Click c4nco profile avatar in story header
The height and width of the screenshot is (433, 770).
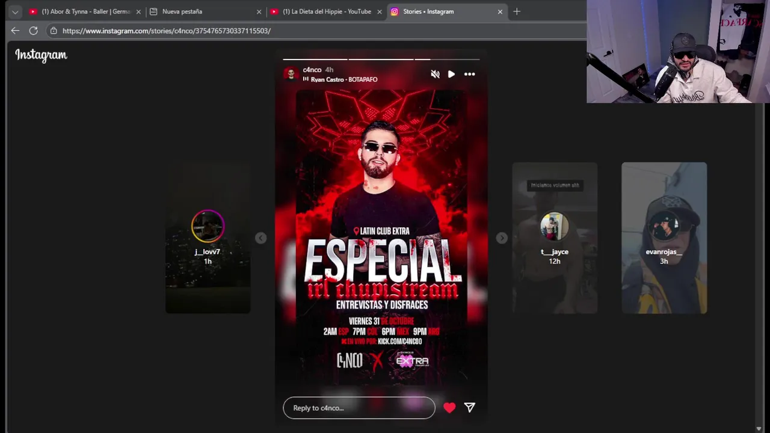tap(291, 74)
